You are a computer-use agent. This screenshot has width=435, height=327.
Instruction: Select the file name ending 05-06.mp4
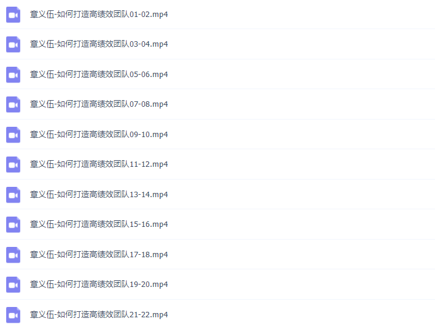(x=99, y=75)
